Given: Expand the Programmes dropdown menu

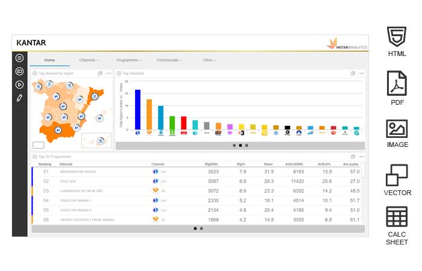Looking at the screenshot, I should click(129, 60).
